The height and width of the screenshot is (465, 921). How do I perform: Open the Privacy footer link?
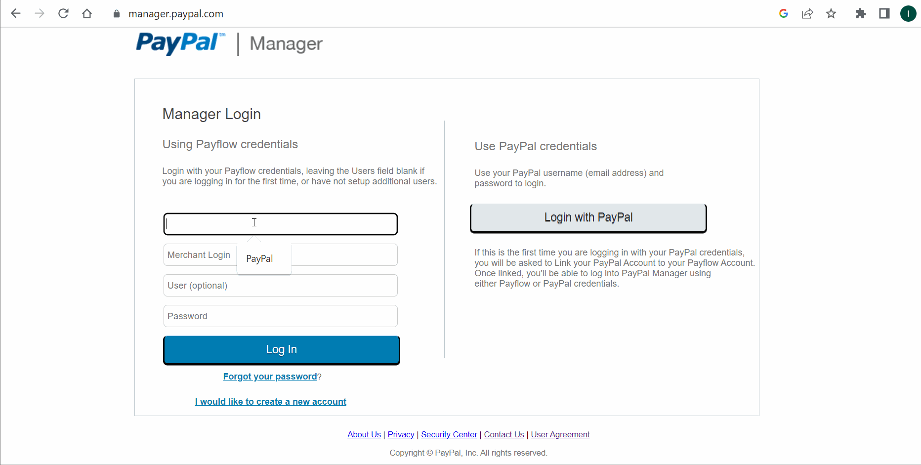[401, 434]
